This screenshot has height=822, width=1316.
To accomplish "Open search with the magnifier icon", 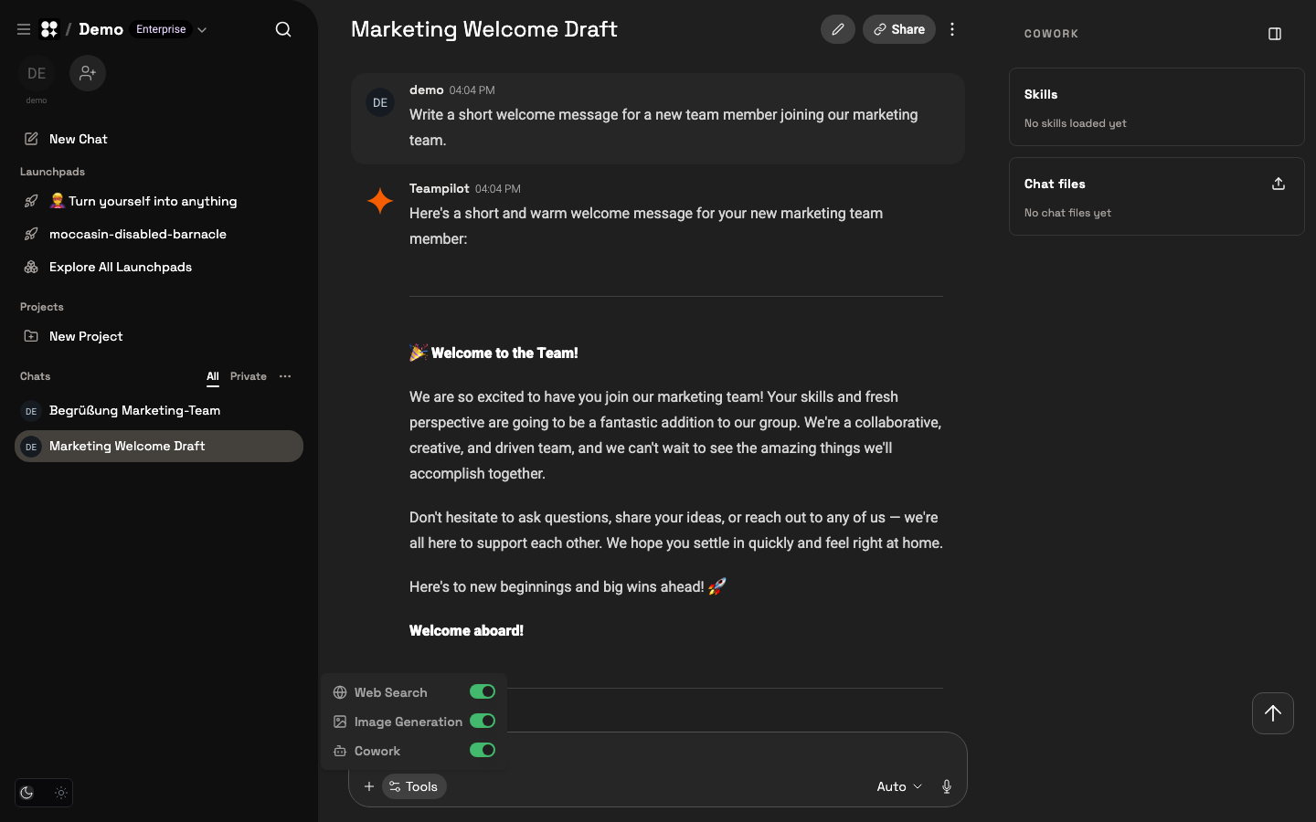I will [283, 29].
